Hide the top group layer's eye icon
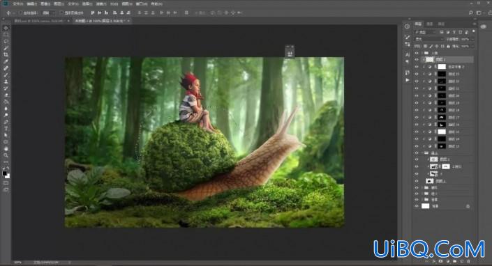 pos(417,53)
